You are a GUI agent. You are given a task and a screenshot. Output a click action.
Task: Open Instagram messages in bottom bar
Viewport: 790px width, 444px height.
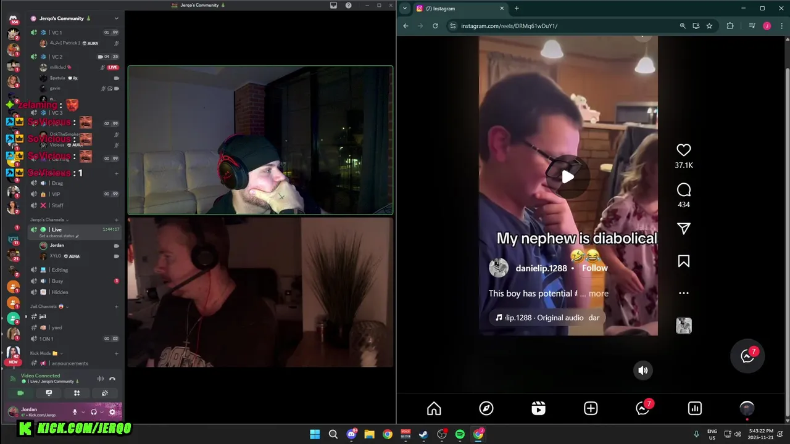[643, 408]
